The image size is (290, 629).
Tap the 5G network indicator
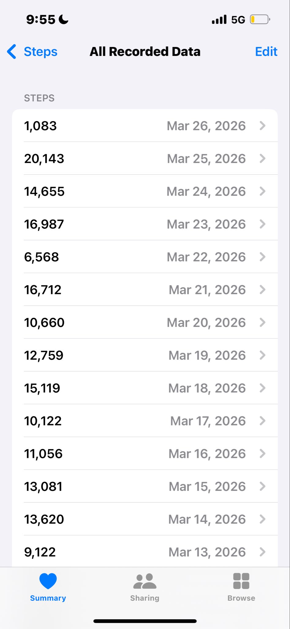(x=238, y=20)
